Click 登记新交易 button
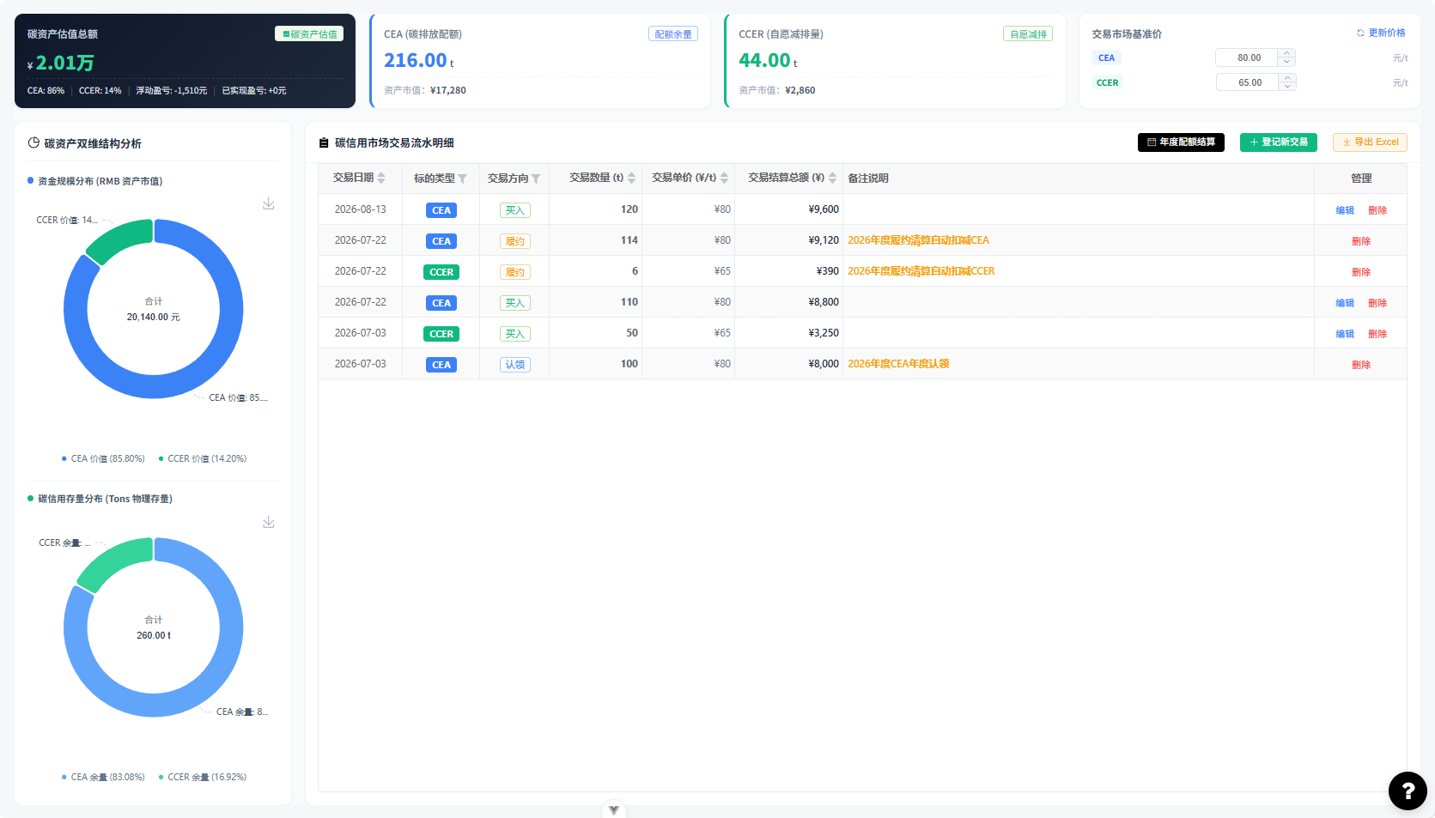Image resolution: width=1435 pixels, height=818 pixels. pyautogui.click(x=1279, y=142)
